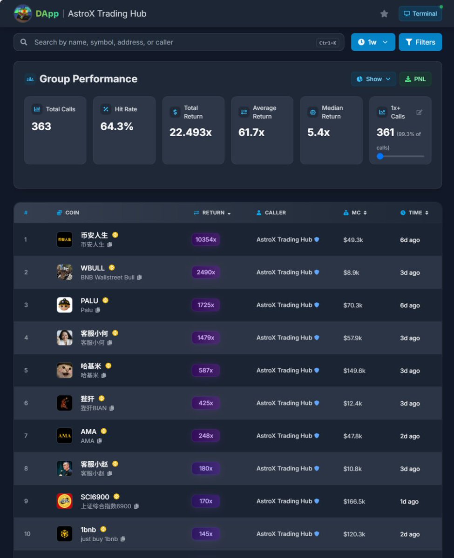454x558 pixels.
Task: Click the Average Return arrows icon
Action: point(244,112)
